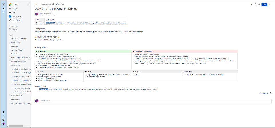Open the 1 Jira link indicator
275x128 pixels.
pyautogui.click(x=61, y=4)
